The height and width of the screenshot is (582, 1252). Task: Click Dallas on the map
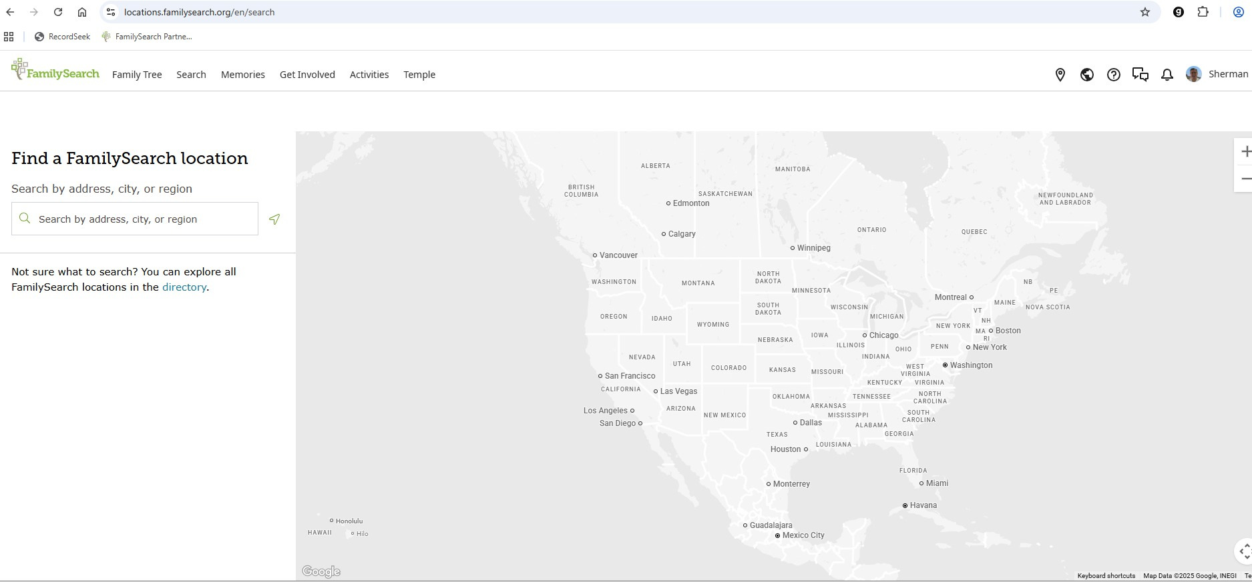807,423
